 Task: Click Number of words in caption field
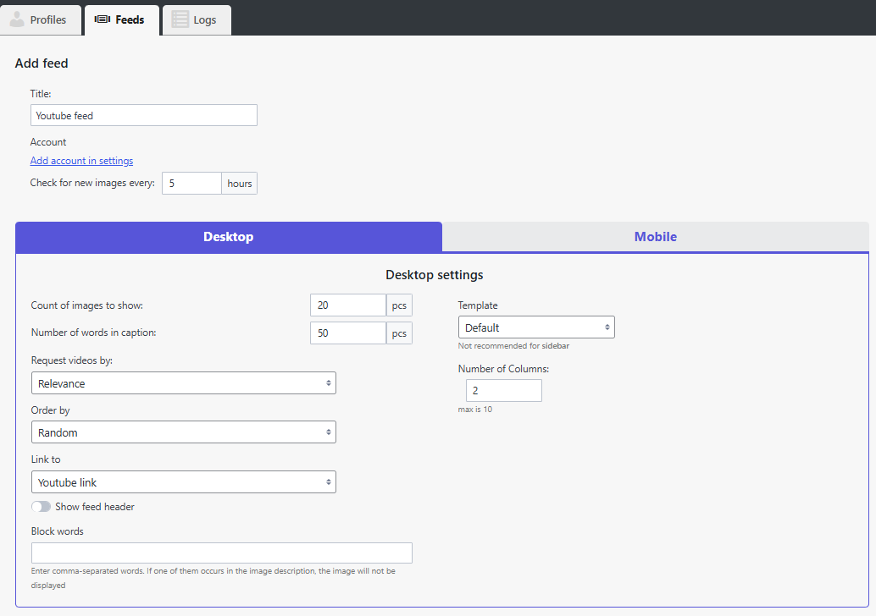pyautogui.click(x=348, y=333)
